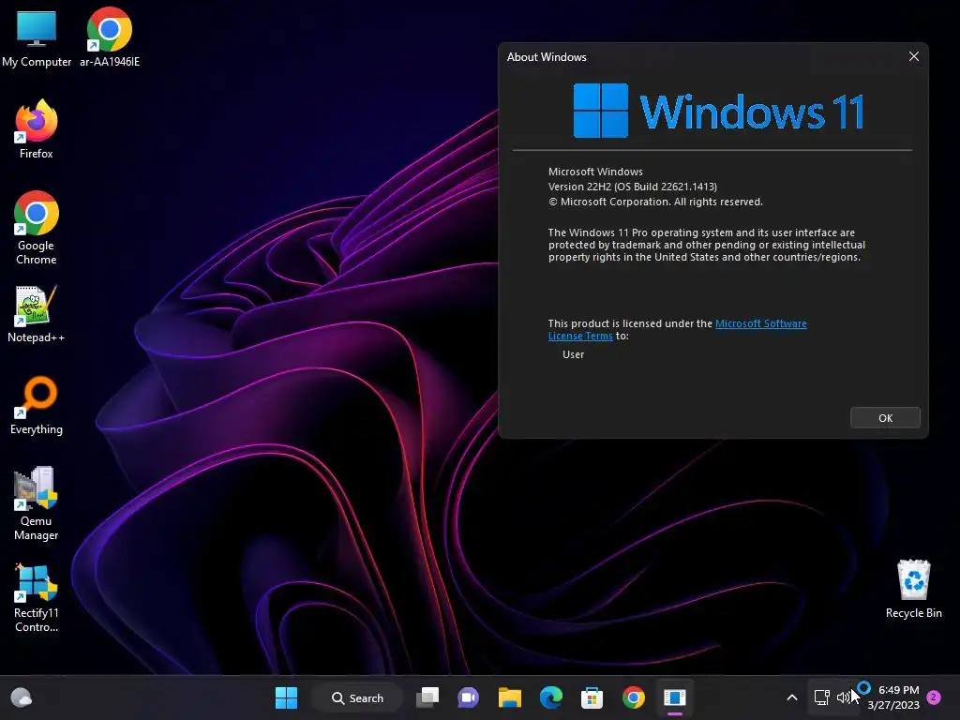Select the Google Chrome desktop shortcut
Screen dimensions: 960x720
point(37,228)
